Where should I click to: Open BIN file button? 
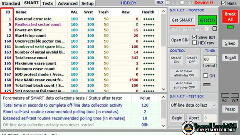(x=180, y=40)
